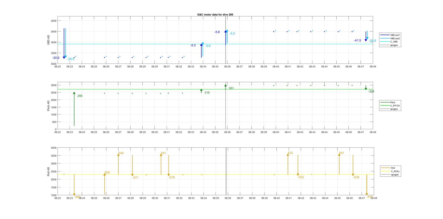The width and height of the screenshot is (443, 219).
Task: Click "08:40" on the Roll plot time axis
Action: pyautogui.click(x=276, y=198)
